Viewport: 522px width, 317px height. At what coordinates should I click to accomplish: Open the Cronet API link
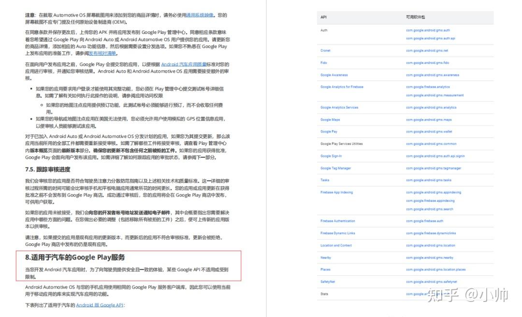[x=325, y=50]
